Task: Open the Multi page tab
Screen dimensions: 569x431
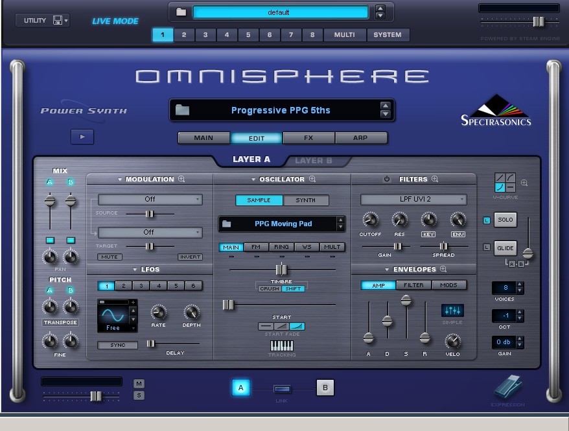Action: 344,35
